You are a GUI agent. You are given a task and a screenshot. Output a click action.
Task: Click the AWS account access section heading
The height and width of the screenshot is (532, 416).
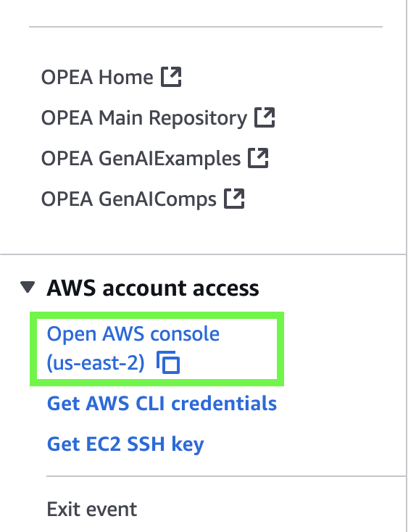pos(153,288)
